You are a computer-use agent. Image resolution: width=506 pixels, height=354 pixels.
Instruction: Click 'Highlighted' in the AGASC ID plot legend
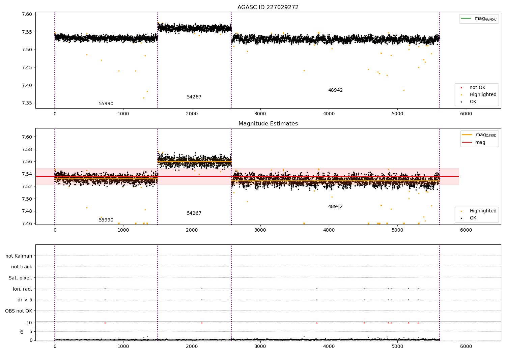483,95
